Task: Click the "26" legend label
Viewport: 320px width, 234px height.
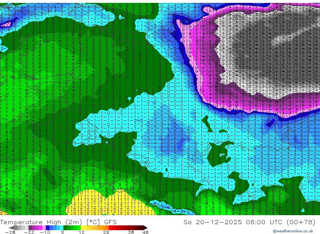Action: pyautogui.click(x=106, y=232)
